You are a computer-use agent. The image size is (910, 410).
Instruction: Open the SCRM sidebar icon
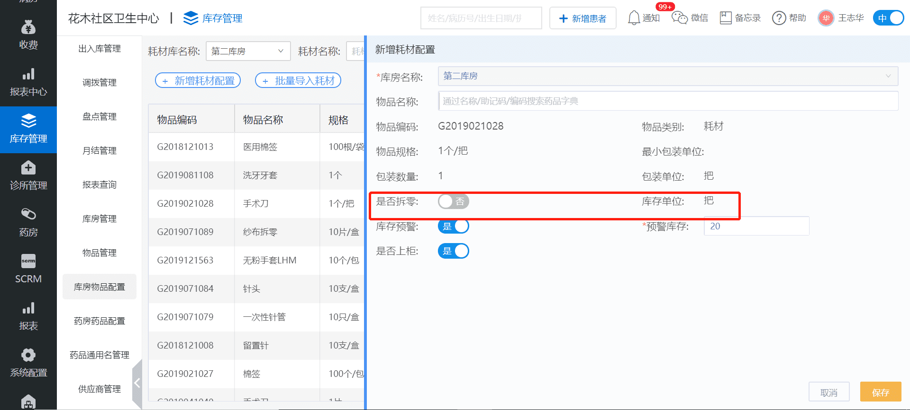[28, 261]
